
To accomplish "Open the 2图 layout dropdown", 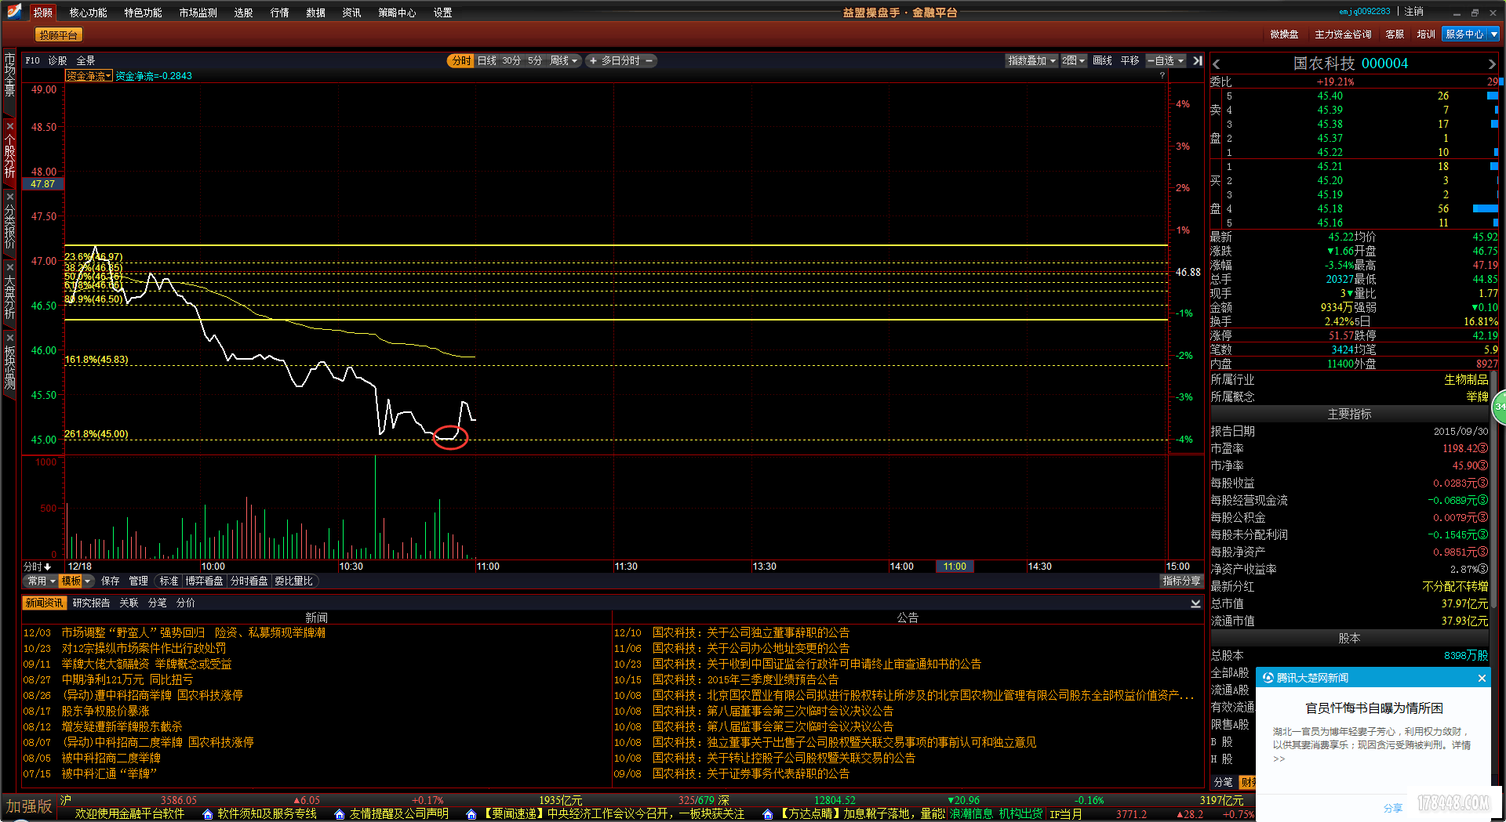I will coord(1074,60).
